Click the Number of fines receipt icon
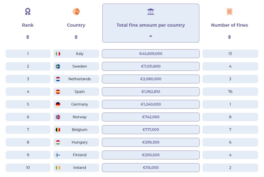This screenshot has height=177, width=264. tap(229, 11)
